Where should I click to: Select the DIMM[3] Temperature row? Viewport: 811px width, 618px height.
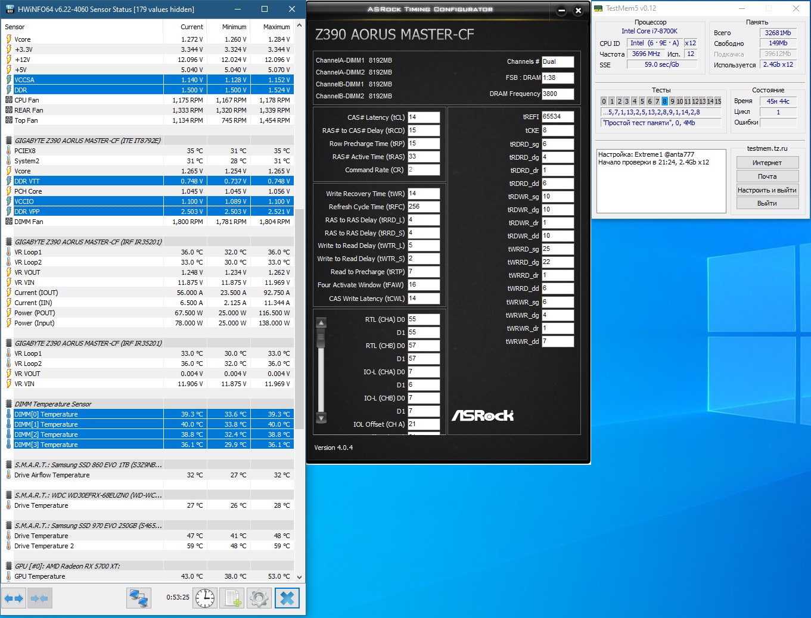pyautogui.click(x=148, y=445)
